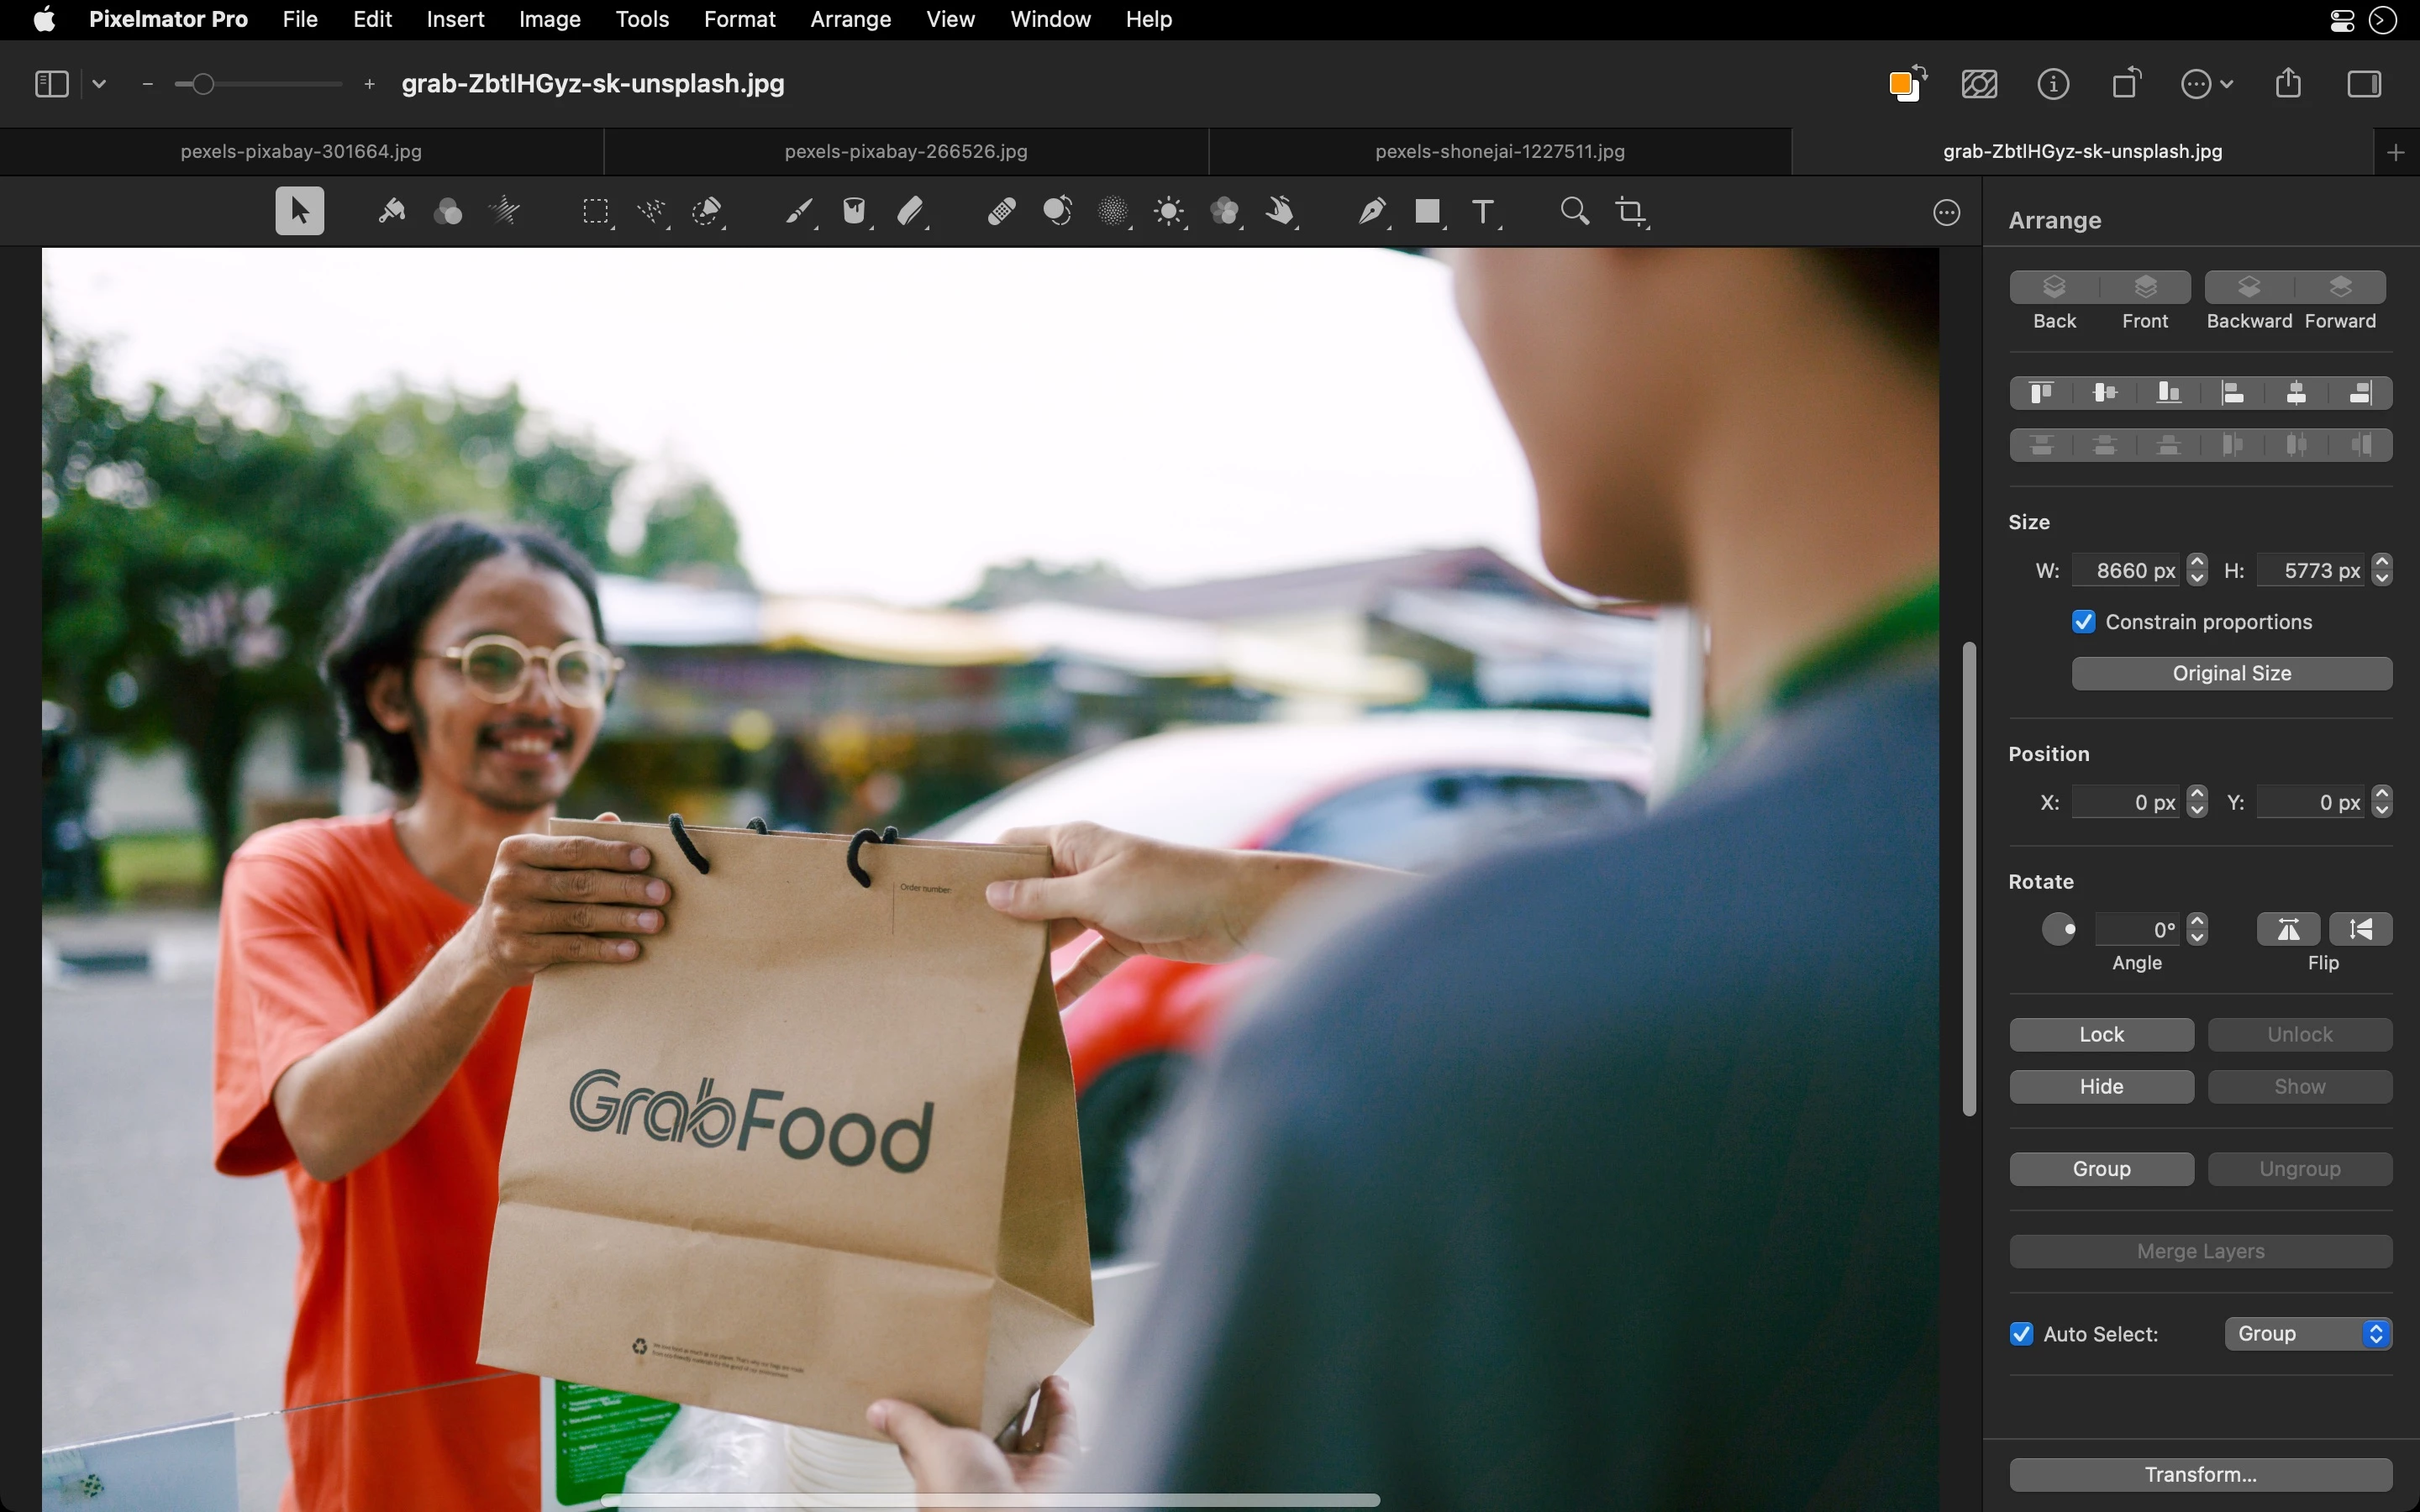
Task: Flip the layer horizontally
Action: pyautogui.click(x=2288, y=929)
